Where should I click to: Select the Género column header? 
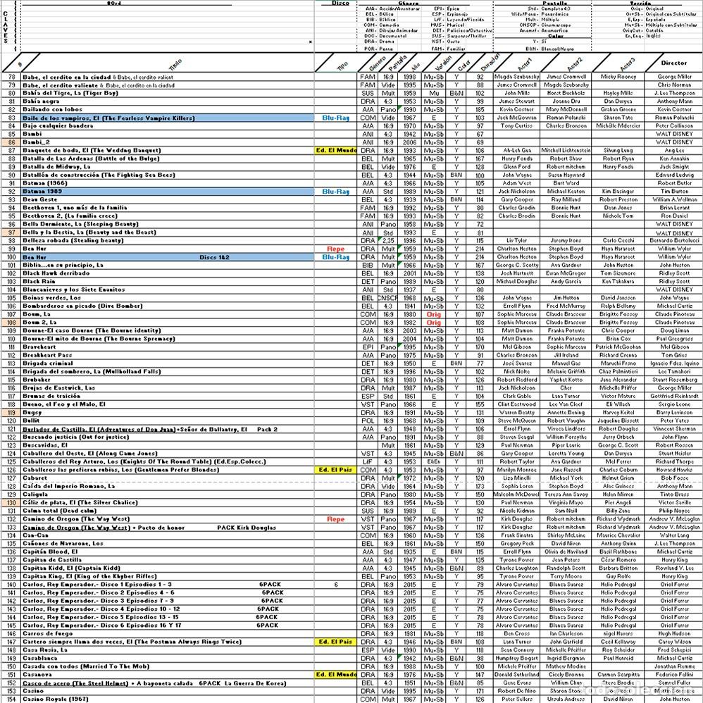point(377,65)
